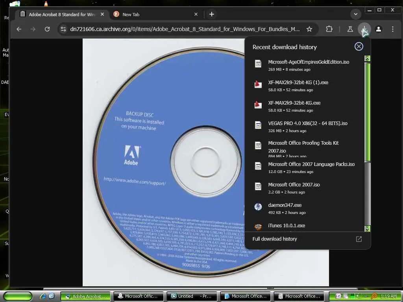Screen dimensions: 403x302
Task: Click the green scrollbar thumb in downloads list
Action: coord(367,112)
